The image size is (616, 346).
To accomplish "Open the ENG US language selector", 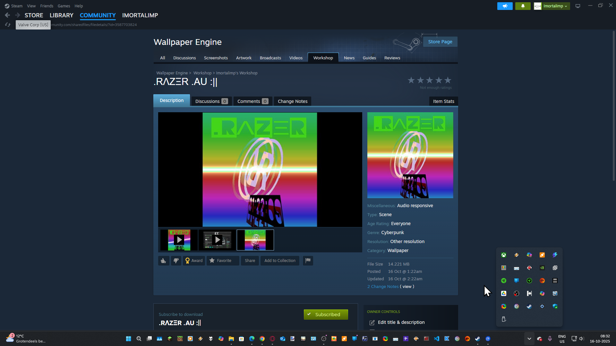I will point(562,339).
